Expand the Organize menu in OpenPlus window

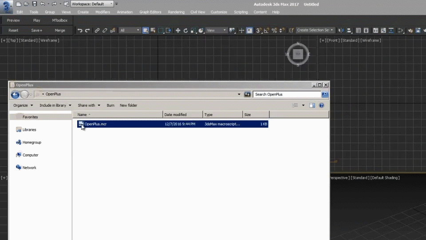tap(23, 105)
